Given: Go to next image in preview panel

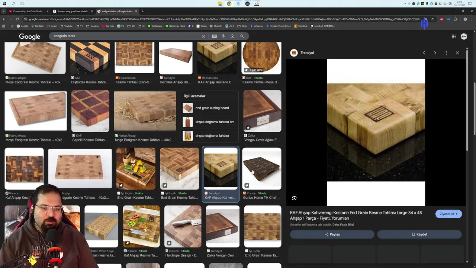Looking at the screenshot, I should click(x=435, y=53).
